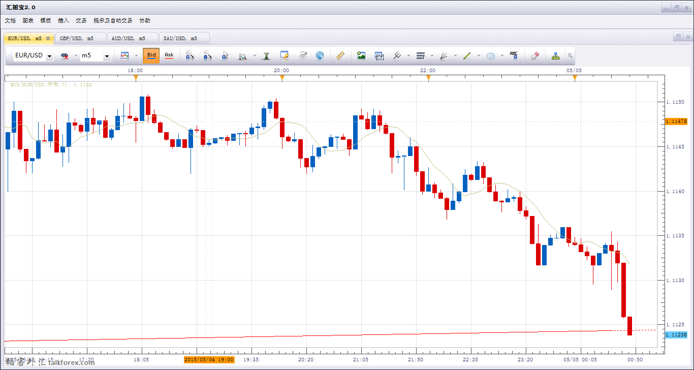Click the unlink chart icon with red X
Image resolution: width=694 pixels, height=370 pixels.
pyautogui.click(x=65, y=56)
